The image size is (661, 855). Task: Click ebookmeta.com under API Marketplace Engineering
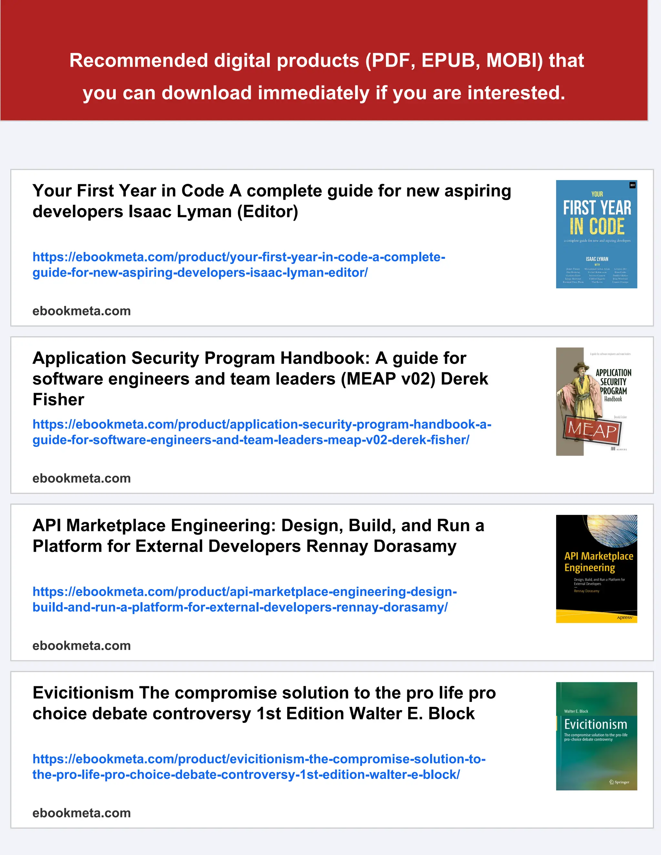tap(81, 646)
